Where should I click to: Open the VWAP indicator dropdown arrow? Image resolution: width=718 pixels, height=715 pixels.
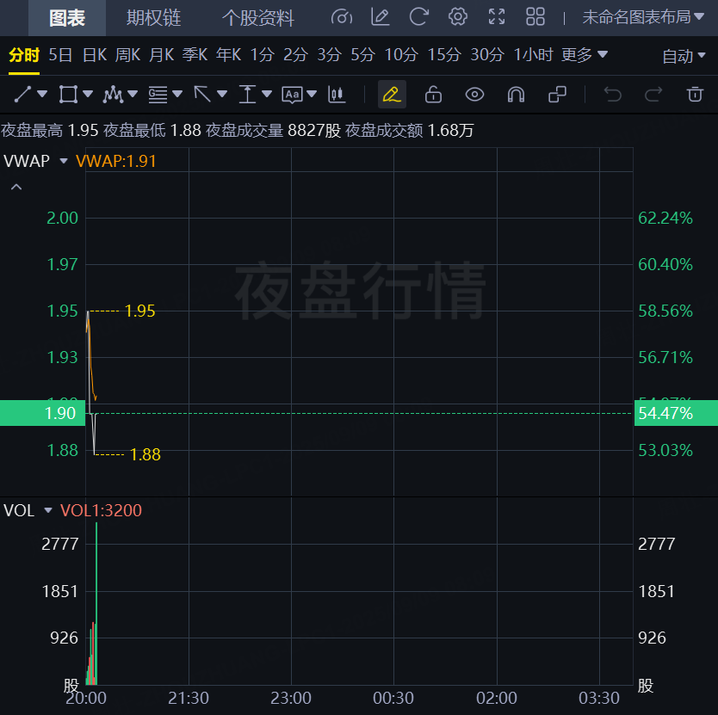pyautogui.click(x=64, y=160)
